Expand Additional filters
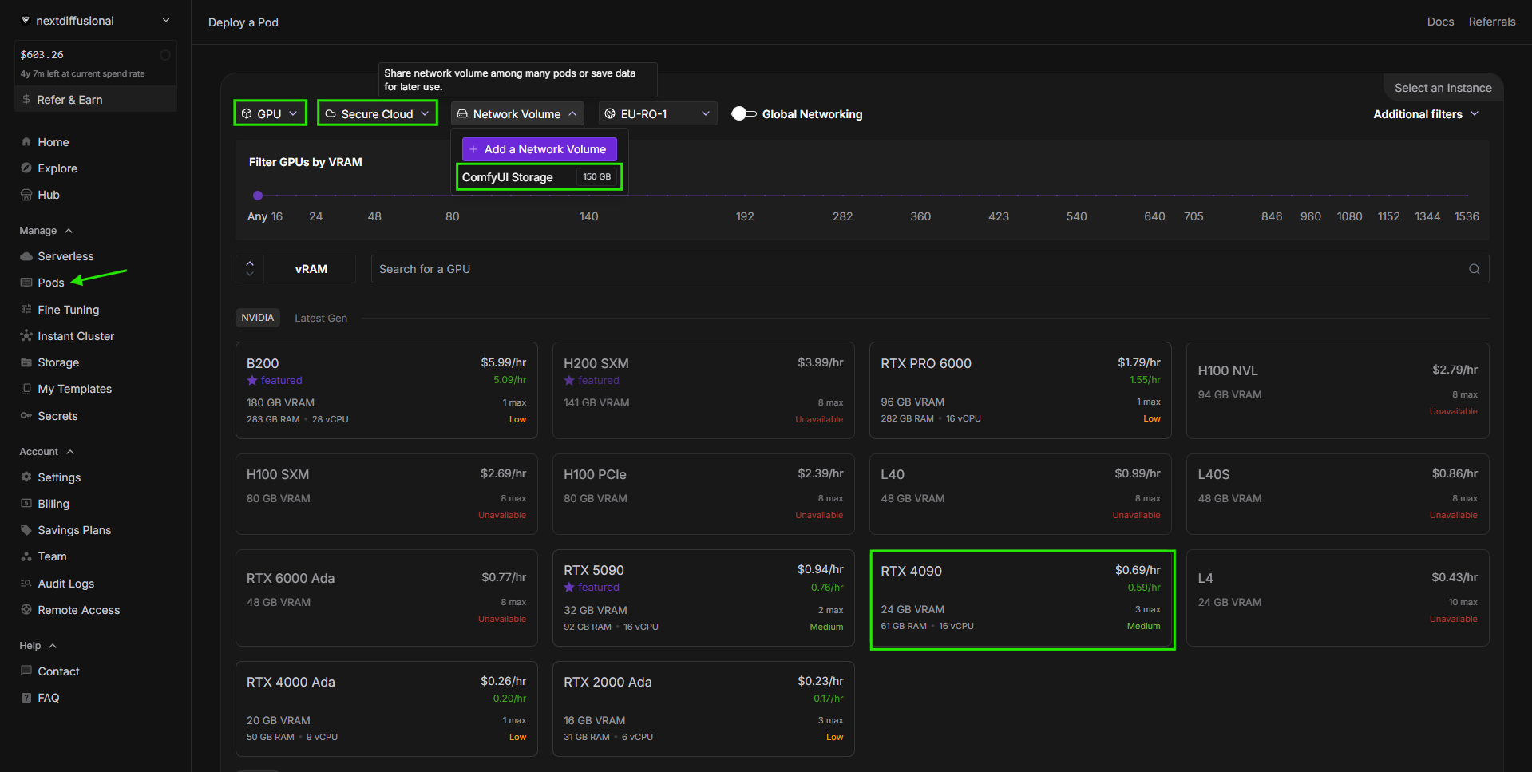This screenshot has height=772, width=1532. click(1426, 114)
